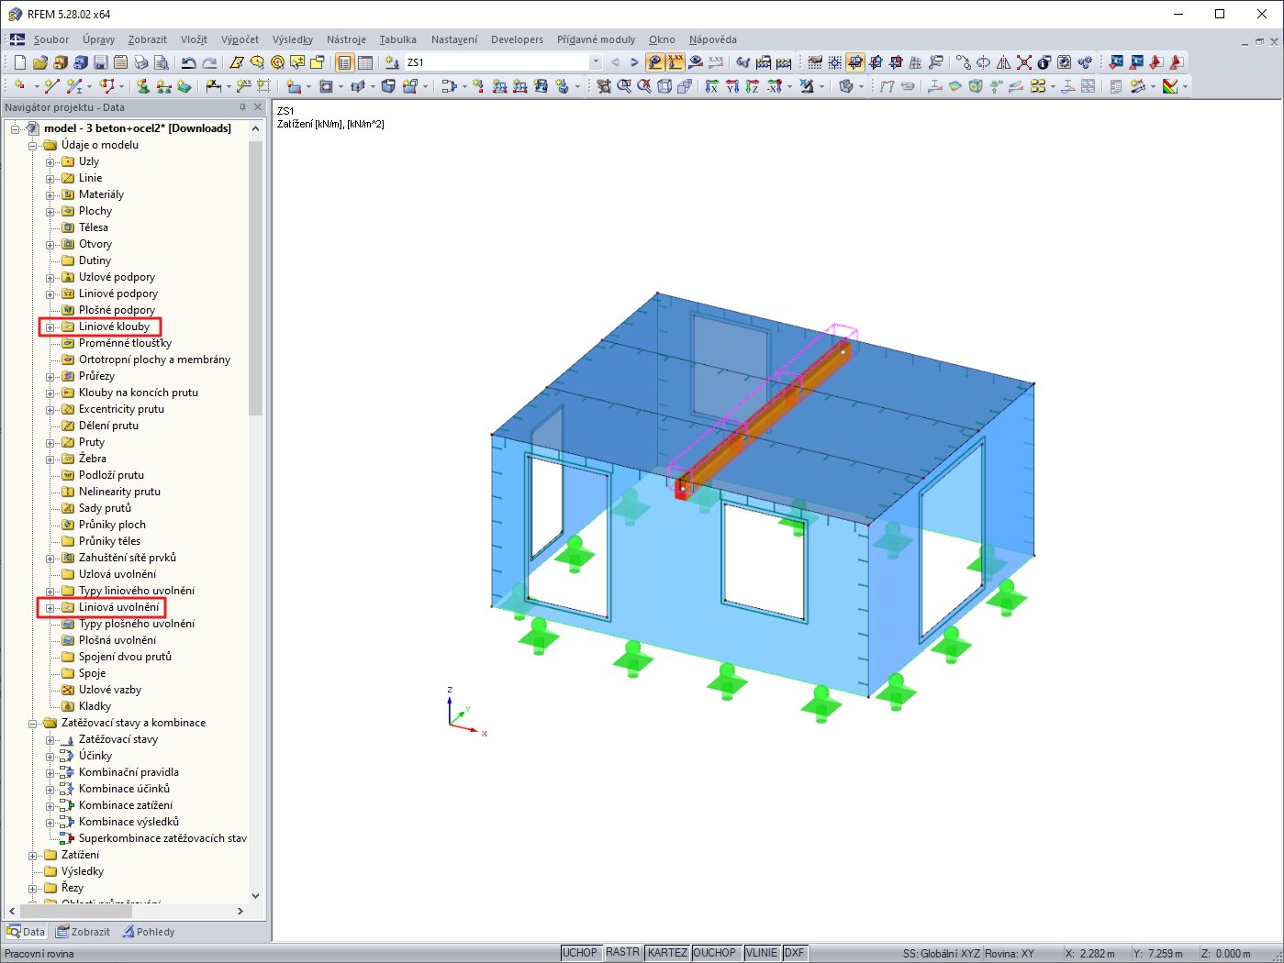This screenshot has width=1284, height=963.
Task: Close the project navigator panel
Action: point(258,107)
